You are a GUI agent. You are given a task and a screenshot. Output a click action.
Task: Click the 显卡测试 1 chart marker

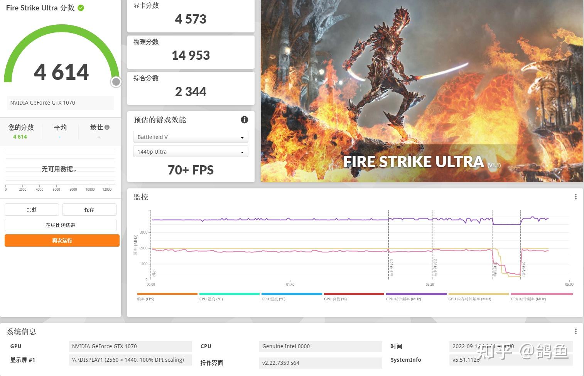click(x=391, y=268)
